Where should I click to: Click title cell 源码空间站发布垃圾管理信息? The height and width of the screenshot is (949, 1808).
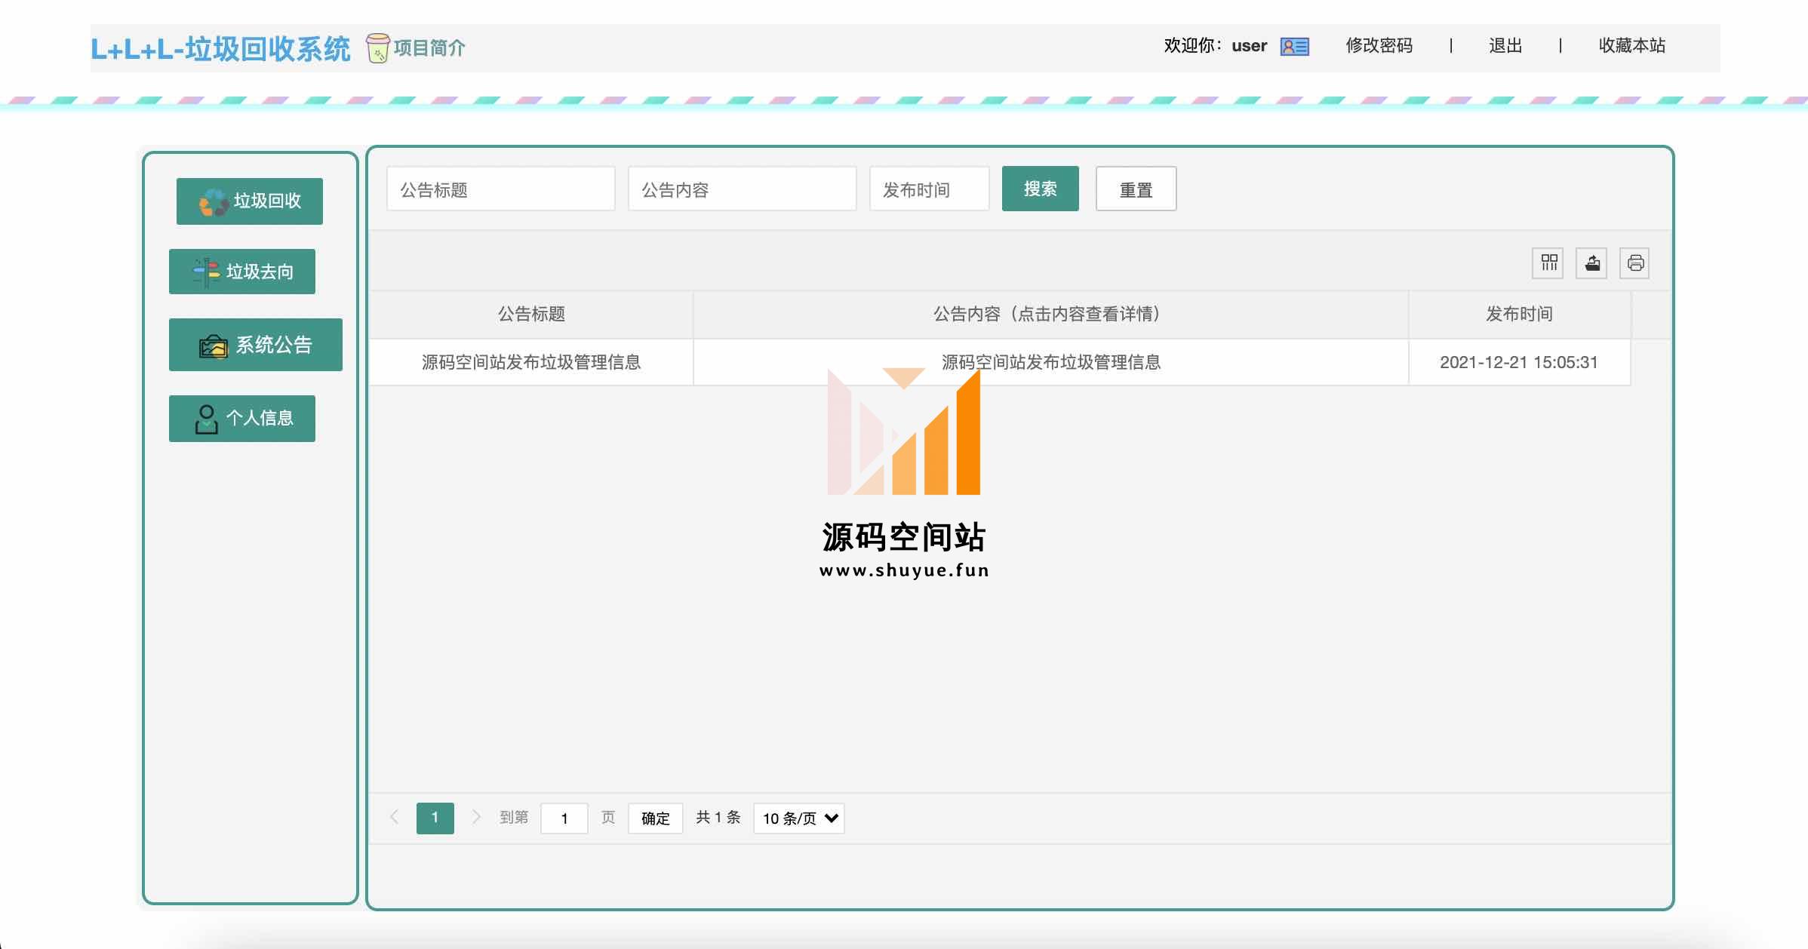(x=531, y=363)
